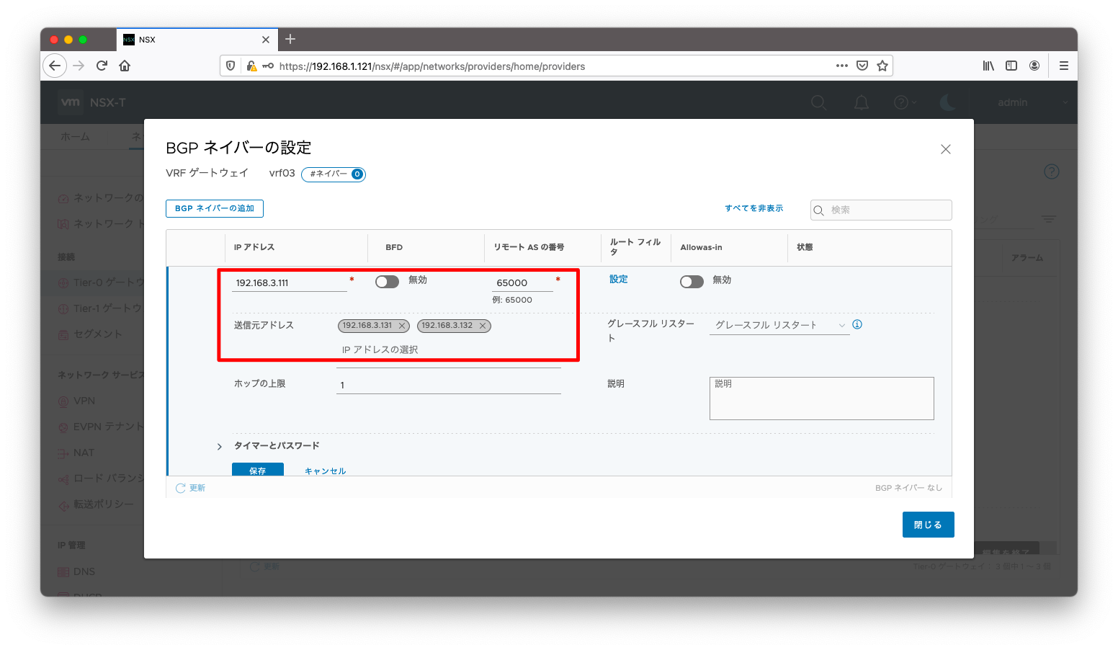The image size is (1118, 650).
Task: Bookmark this page with the star icon
Action: click(x=882, y=66)
